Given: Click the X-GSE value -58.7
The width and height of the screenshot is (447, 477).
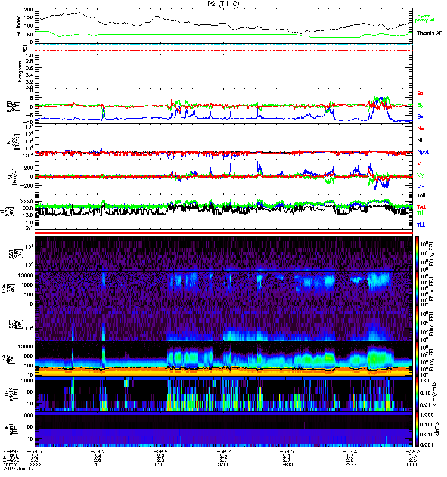Looking at the screenshot, I should (x=223, y=451).
